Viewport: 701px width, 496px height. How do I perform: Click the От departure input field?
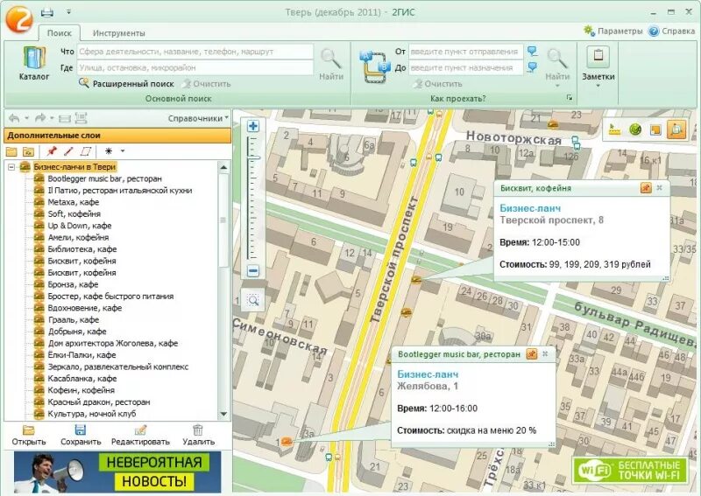pyautogui.click(x=465, y=52)
